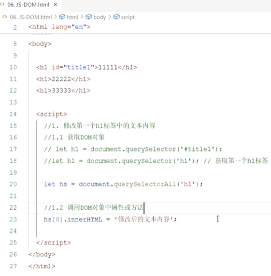The width and height of the screenshot is (271, 276).
Task: Click the empty line 13 in the editor
Action: 149,103
